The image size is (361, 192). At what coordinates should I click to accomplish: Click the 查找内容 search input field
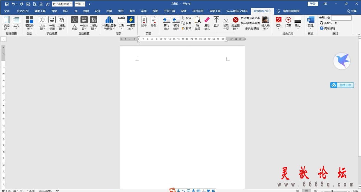341,18
